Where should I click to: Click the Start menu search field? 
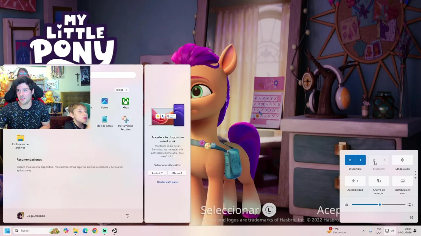113,75
